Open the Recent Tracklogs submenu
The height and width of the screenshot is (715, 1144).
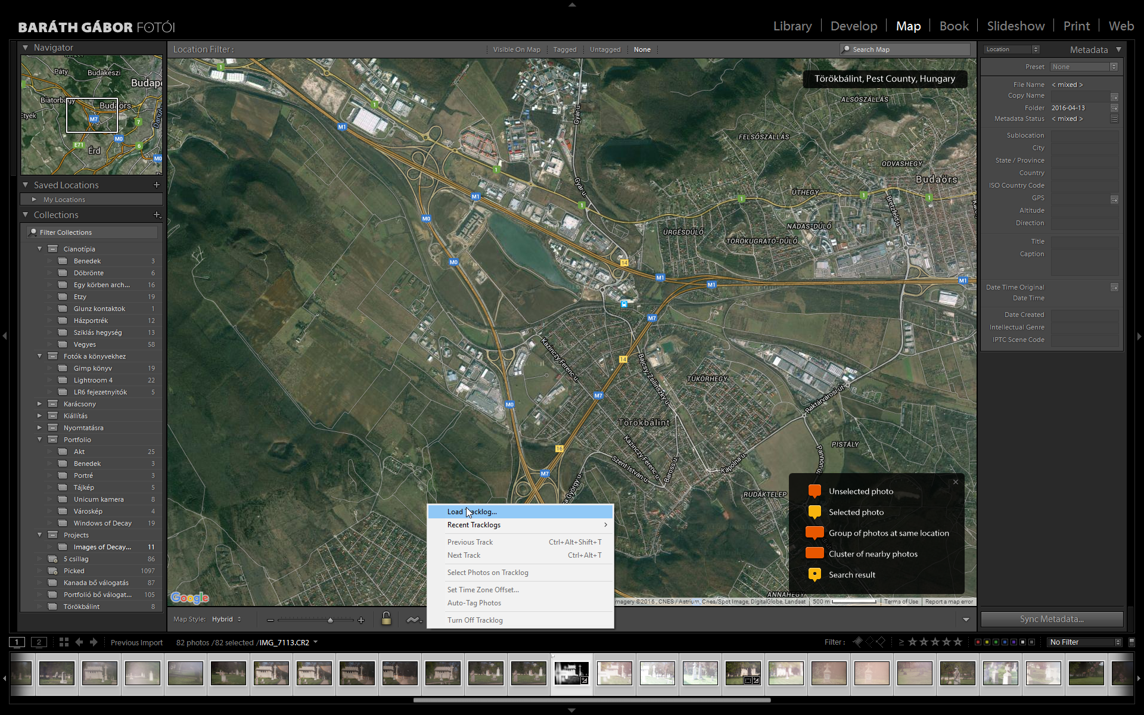click(520, 525)
